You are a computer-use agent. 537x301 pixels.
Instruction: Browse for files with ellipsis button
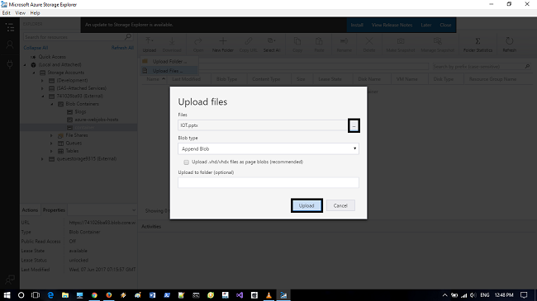354,125
